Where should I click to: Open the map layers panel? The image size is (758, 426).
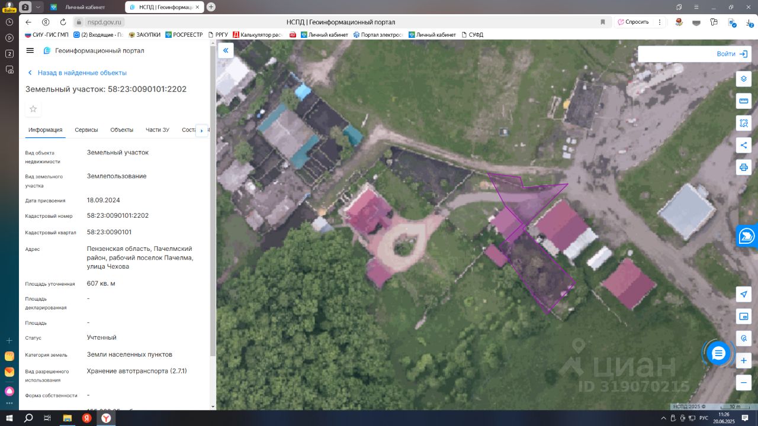(744, 79)
